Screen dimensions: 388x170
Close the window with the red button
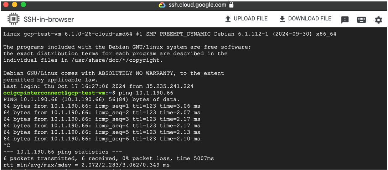pos(6,5)
